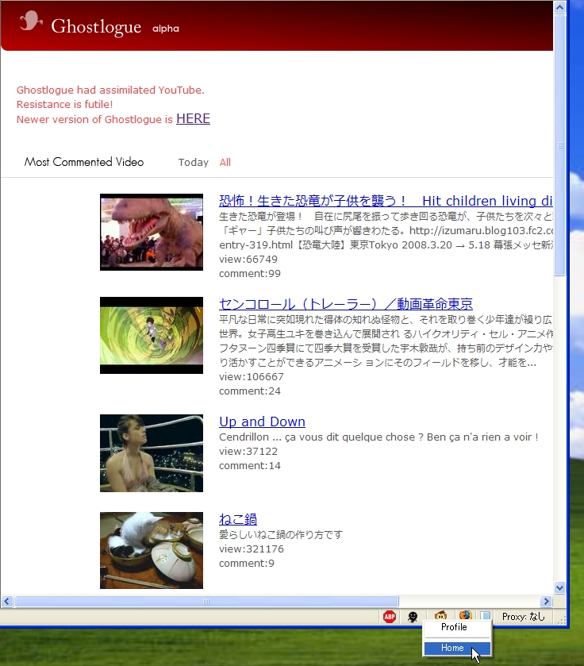Open the dinosaur video title link
584x666 pixels.
pyautogui.click(x=386, y=201)
